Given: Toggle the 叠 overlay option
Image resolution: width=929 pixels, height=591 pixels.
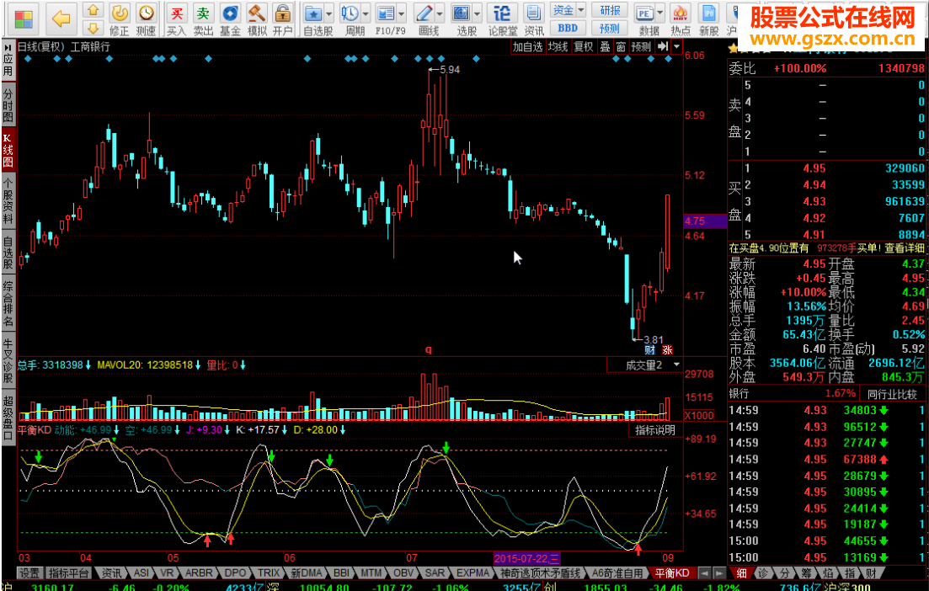Looking at the screenshot, I should (605, 46).
